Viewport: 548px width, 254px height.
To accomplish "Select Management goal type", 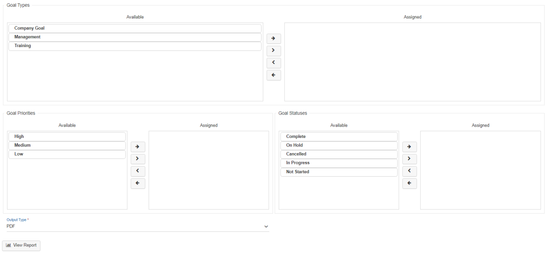I will (x=135, y=37).
